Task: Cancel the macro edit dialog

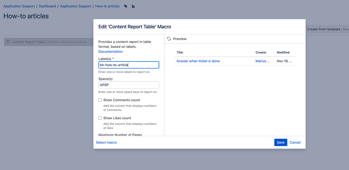Action: (x=295, y=142)
